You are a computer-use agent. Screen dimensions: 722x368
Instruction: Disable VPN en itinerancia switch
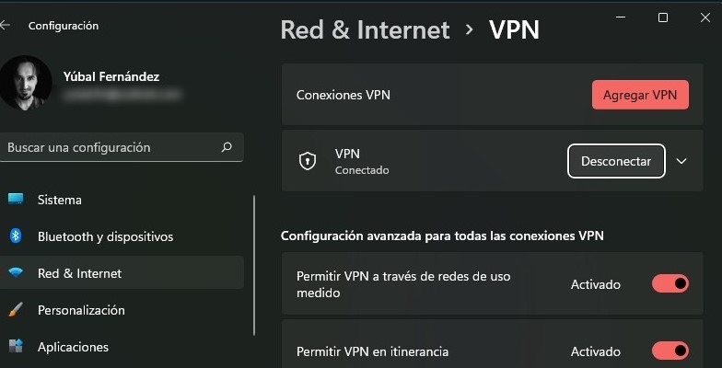[670, 351]
